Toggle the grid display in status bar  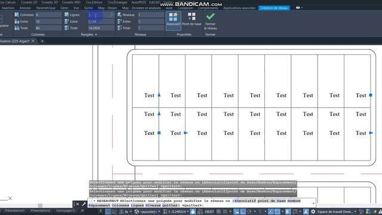[219, 211]
